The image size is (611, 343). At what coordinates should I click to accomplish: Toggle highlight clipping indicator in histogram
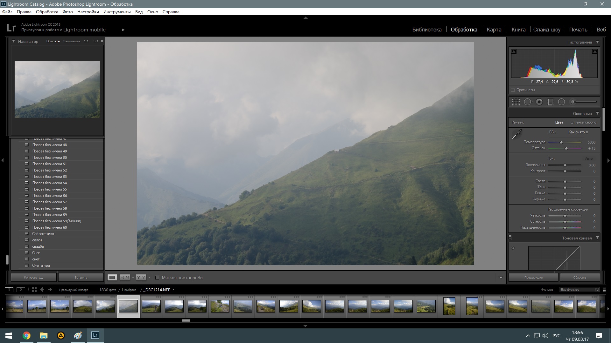point(594,51)
